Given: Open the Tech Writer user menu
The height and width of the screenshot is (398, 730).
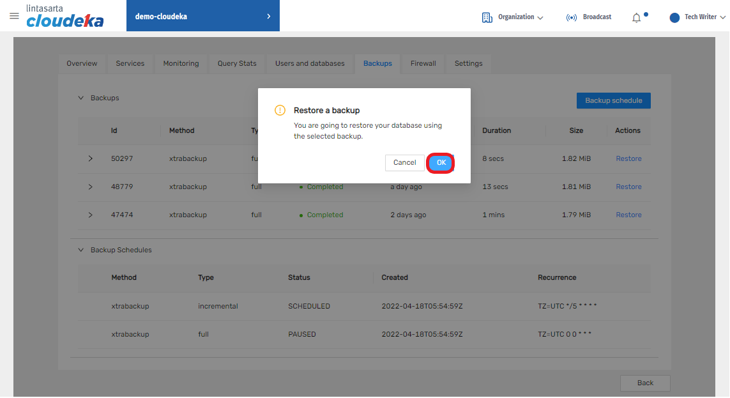Looking at the screenshot, I should point(704,17).
